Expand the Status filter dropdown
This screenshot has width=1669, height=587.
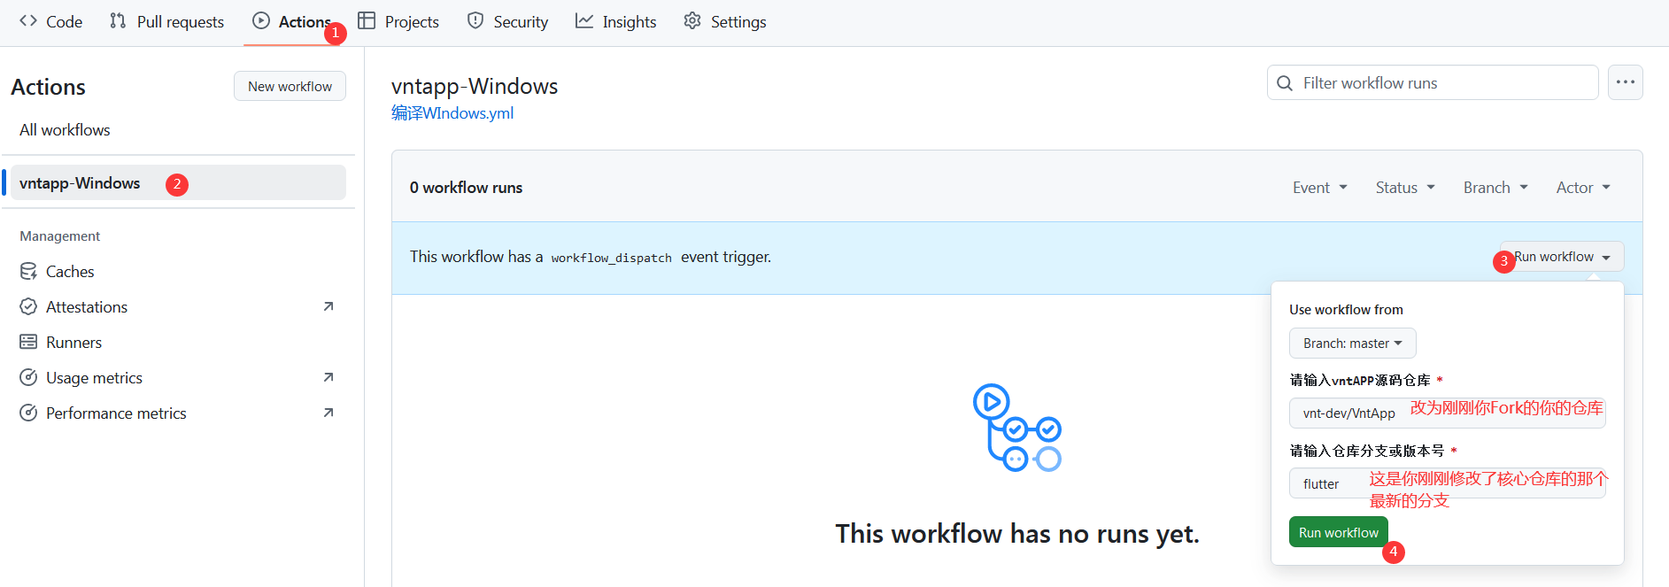pos(1405,188)
